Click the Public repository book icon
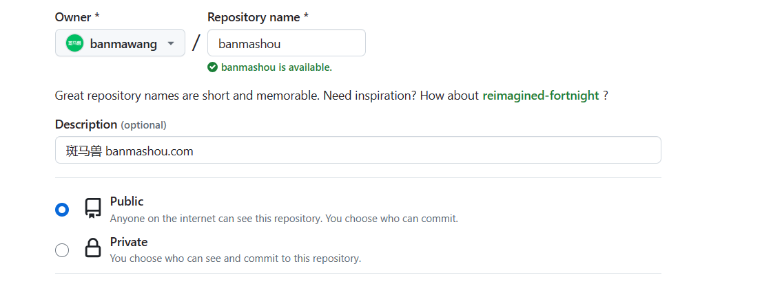 [x=92, y=209]
